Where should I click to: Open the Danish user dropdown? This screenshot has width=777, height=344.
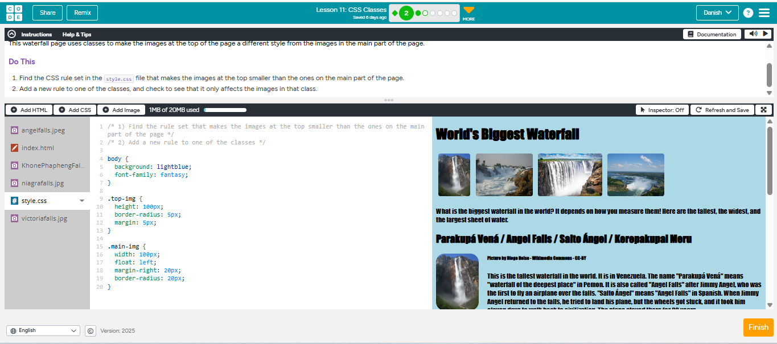(x=717, y=13)
